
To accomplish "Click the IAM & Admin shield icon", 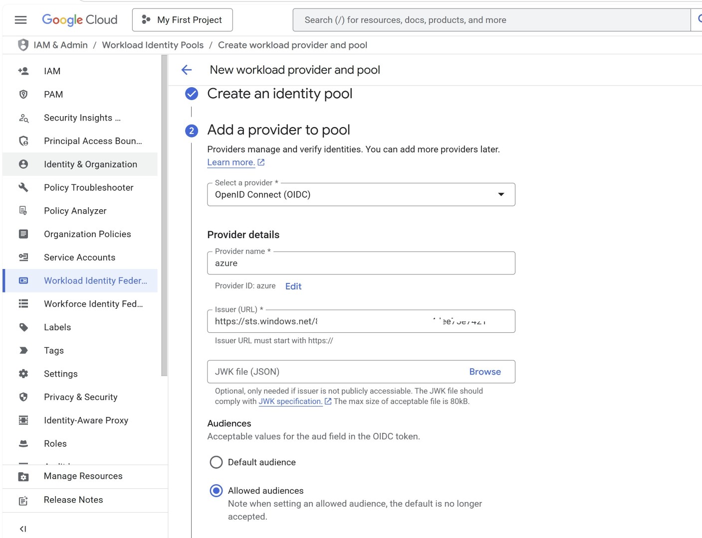I will tap(23, 45).
